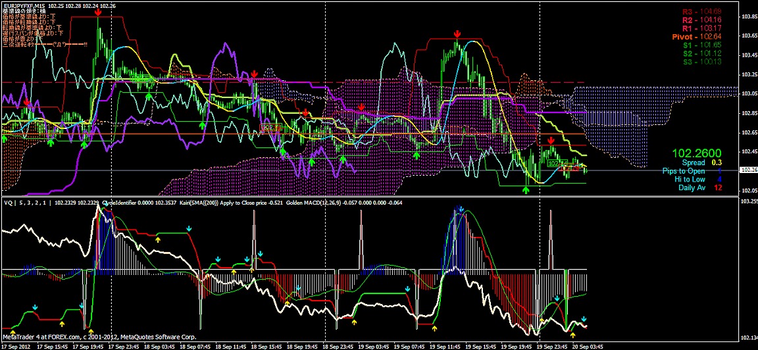The width and height of the screenshot is (758, 350).
Task: Click the S3 support level label
Action: [701, 61]
